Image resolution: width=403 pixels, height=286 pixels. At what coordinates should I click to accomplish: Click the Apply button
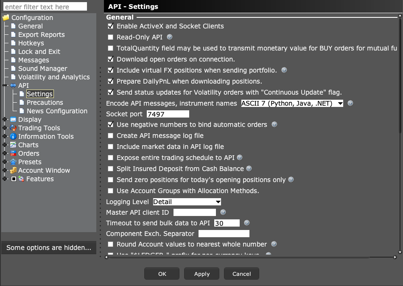pos(202,274)
